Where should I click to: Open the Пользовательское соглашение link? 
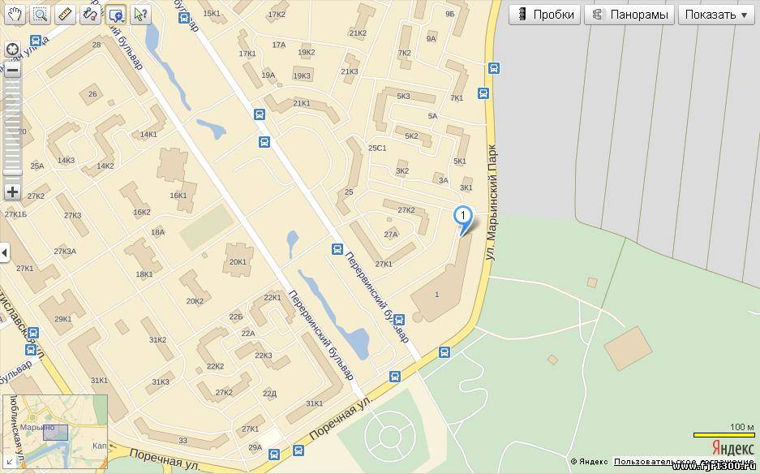pyautogui.click(x=684, y=461)
